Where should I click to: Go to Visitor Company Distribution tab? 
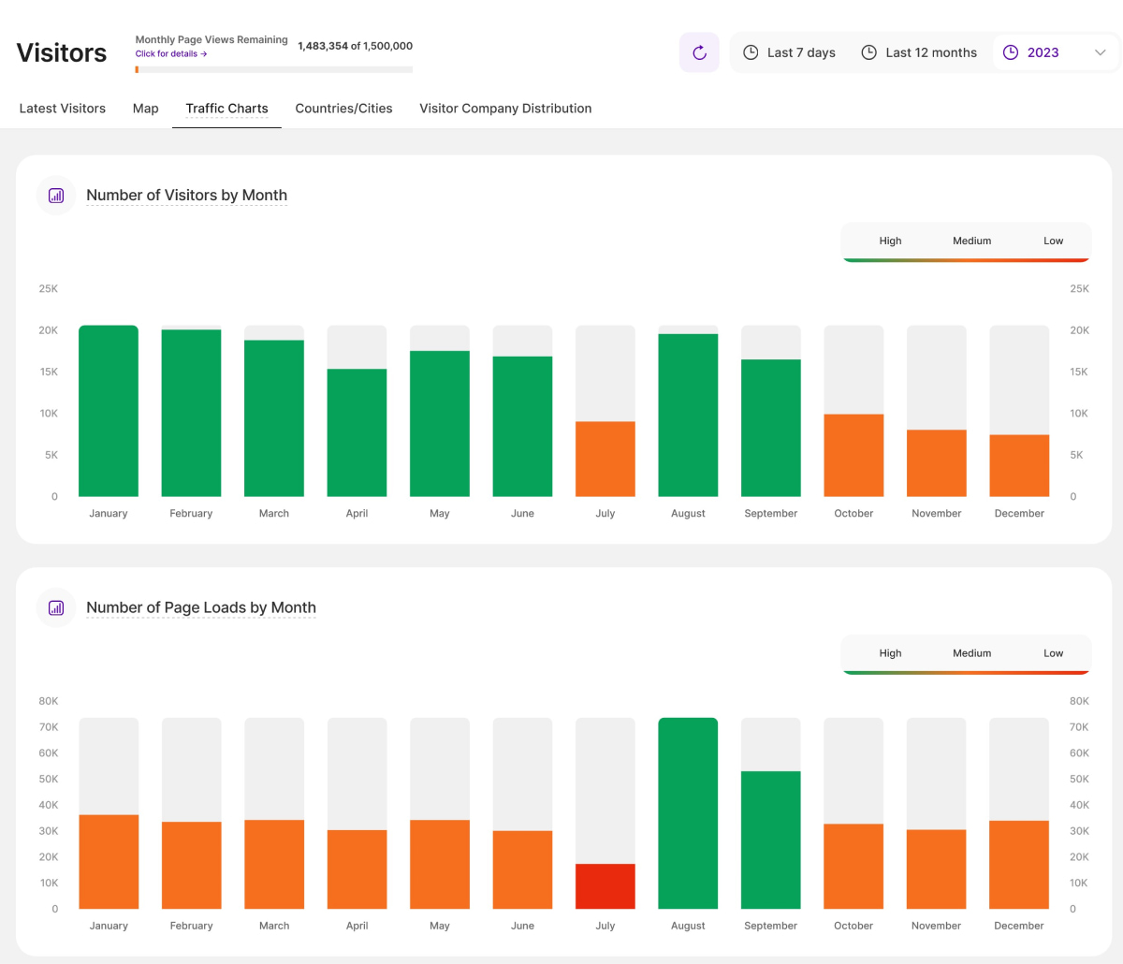pos(505,109)
